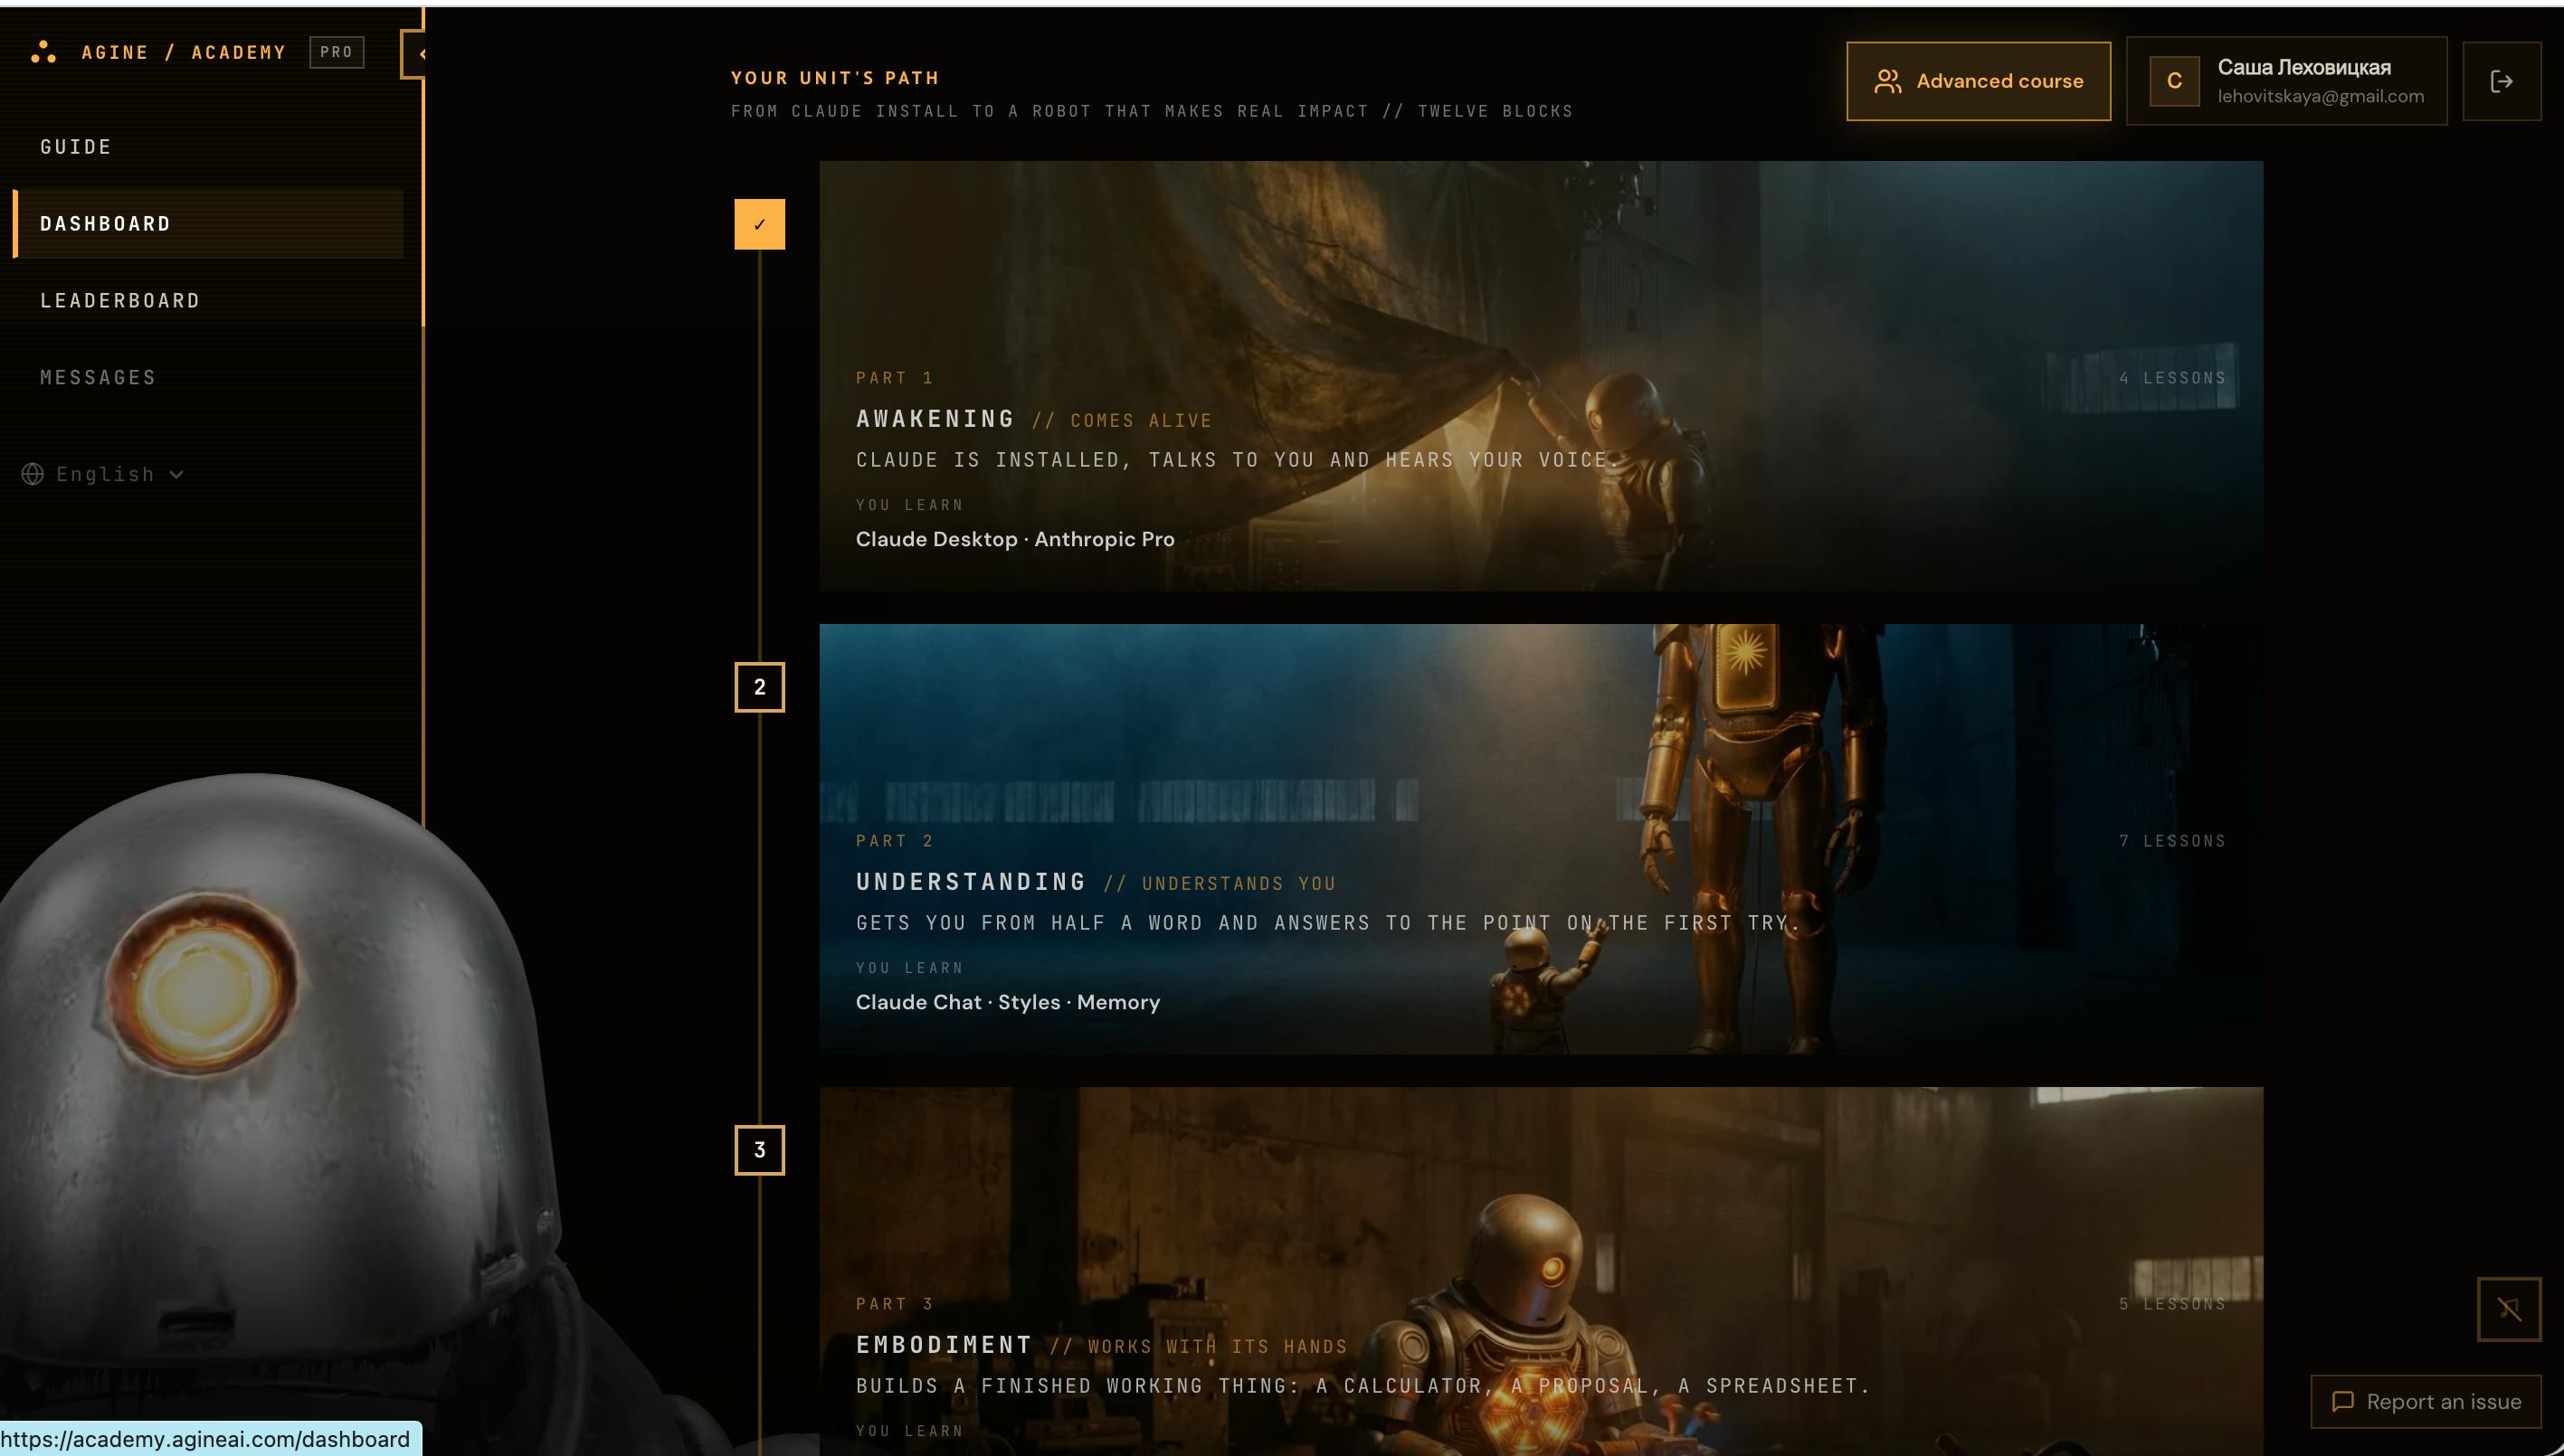Open the English language dropdown
Screen dimensions: 2564x1456
pos(104,474)
